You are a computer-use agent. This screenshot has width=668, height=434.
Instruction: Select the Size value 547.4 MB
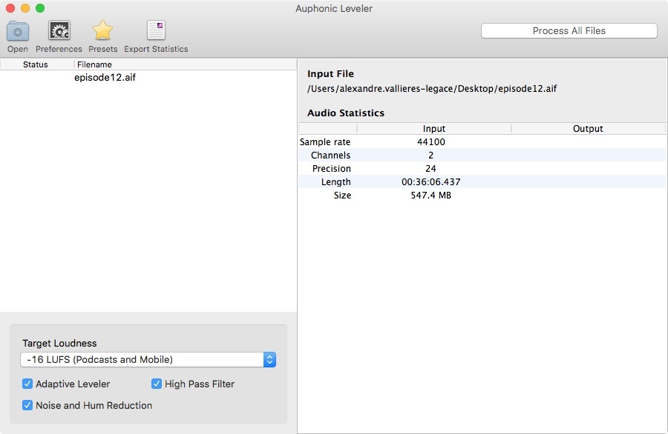point(430,195)
